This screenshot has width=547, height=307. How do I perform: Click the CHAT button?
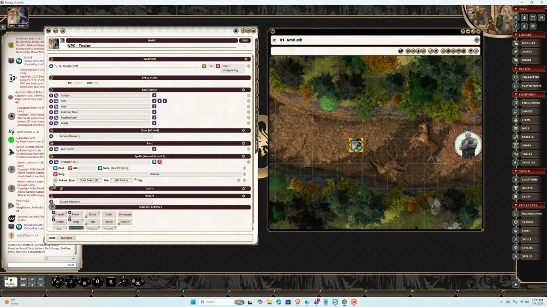[x=71, y=265]
